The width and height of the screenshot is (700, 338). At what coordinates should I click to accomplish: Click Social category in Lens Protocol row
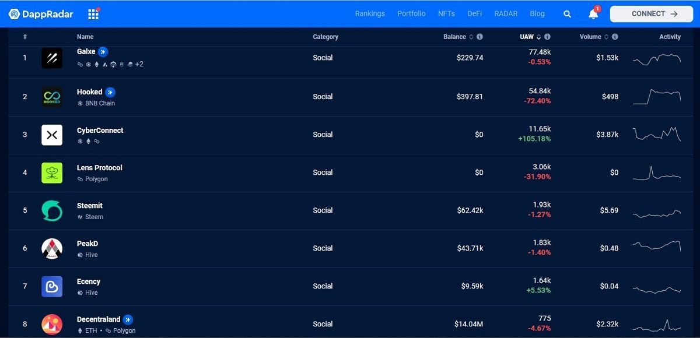click(323, 172)
